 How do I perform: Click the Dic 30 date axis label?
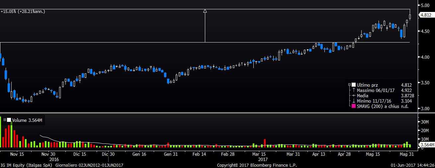pyautogui.click(x=108, y=154)
